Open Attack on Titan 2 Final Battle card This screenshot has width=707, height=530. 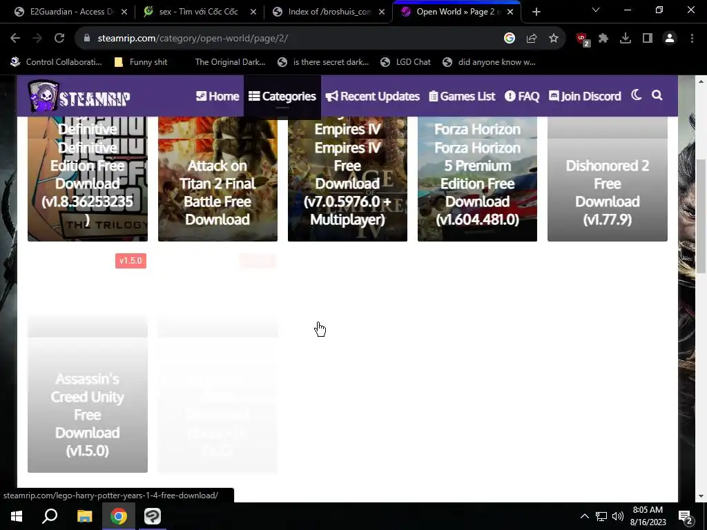click(x=217, y=179)
